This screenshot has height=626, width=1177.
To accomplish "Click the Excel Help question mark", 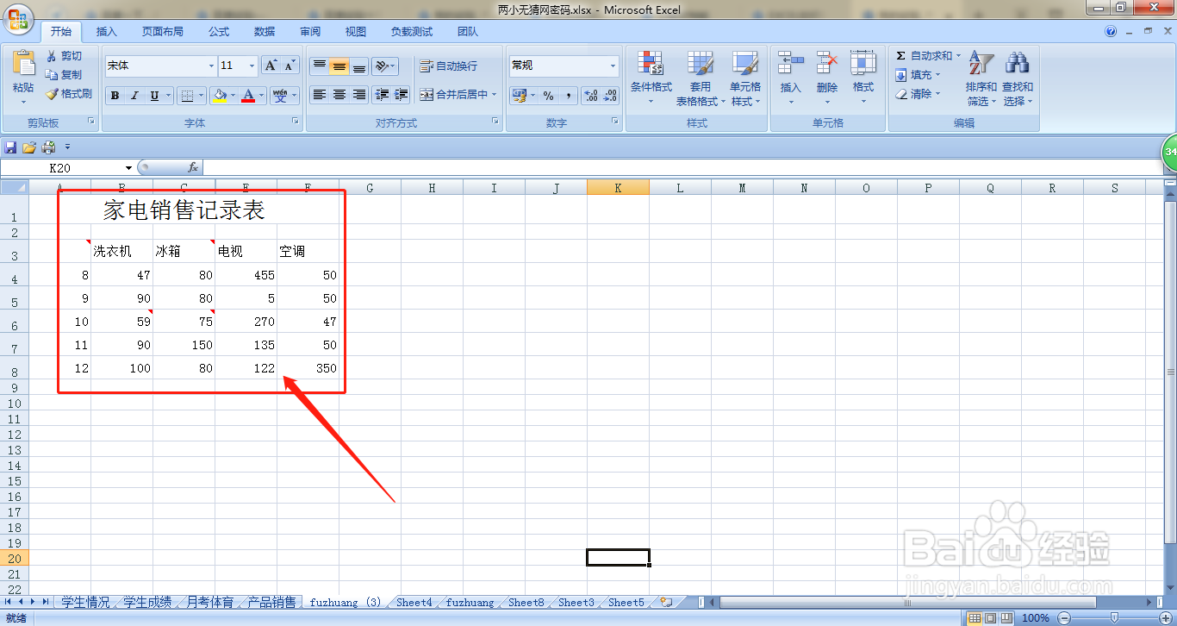I will [x=1111, y=31].
